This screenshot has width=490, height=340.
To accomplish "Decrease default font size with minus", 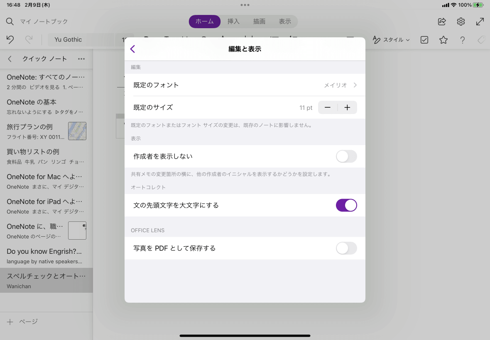I will pos(328,107).
